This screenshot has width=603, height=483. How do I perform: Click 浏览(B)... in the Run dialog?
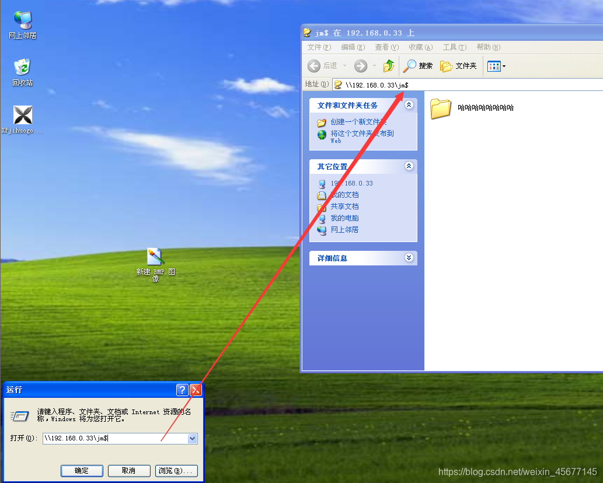point(176,471)
